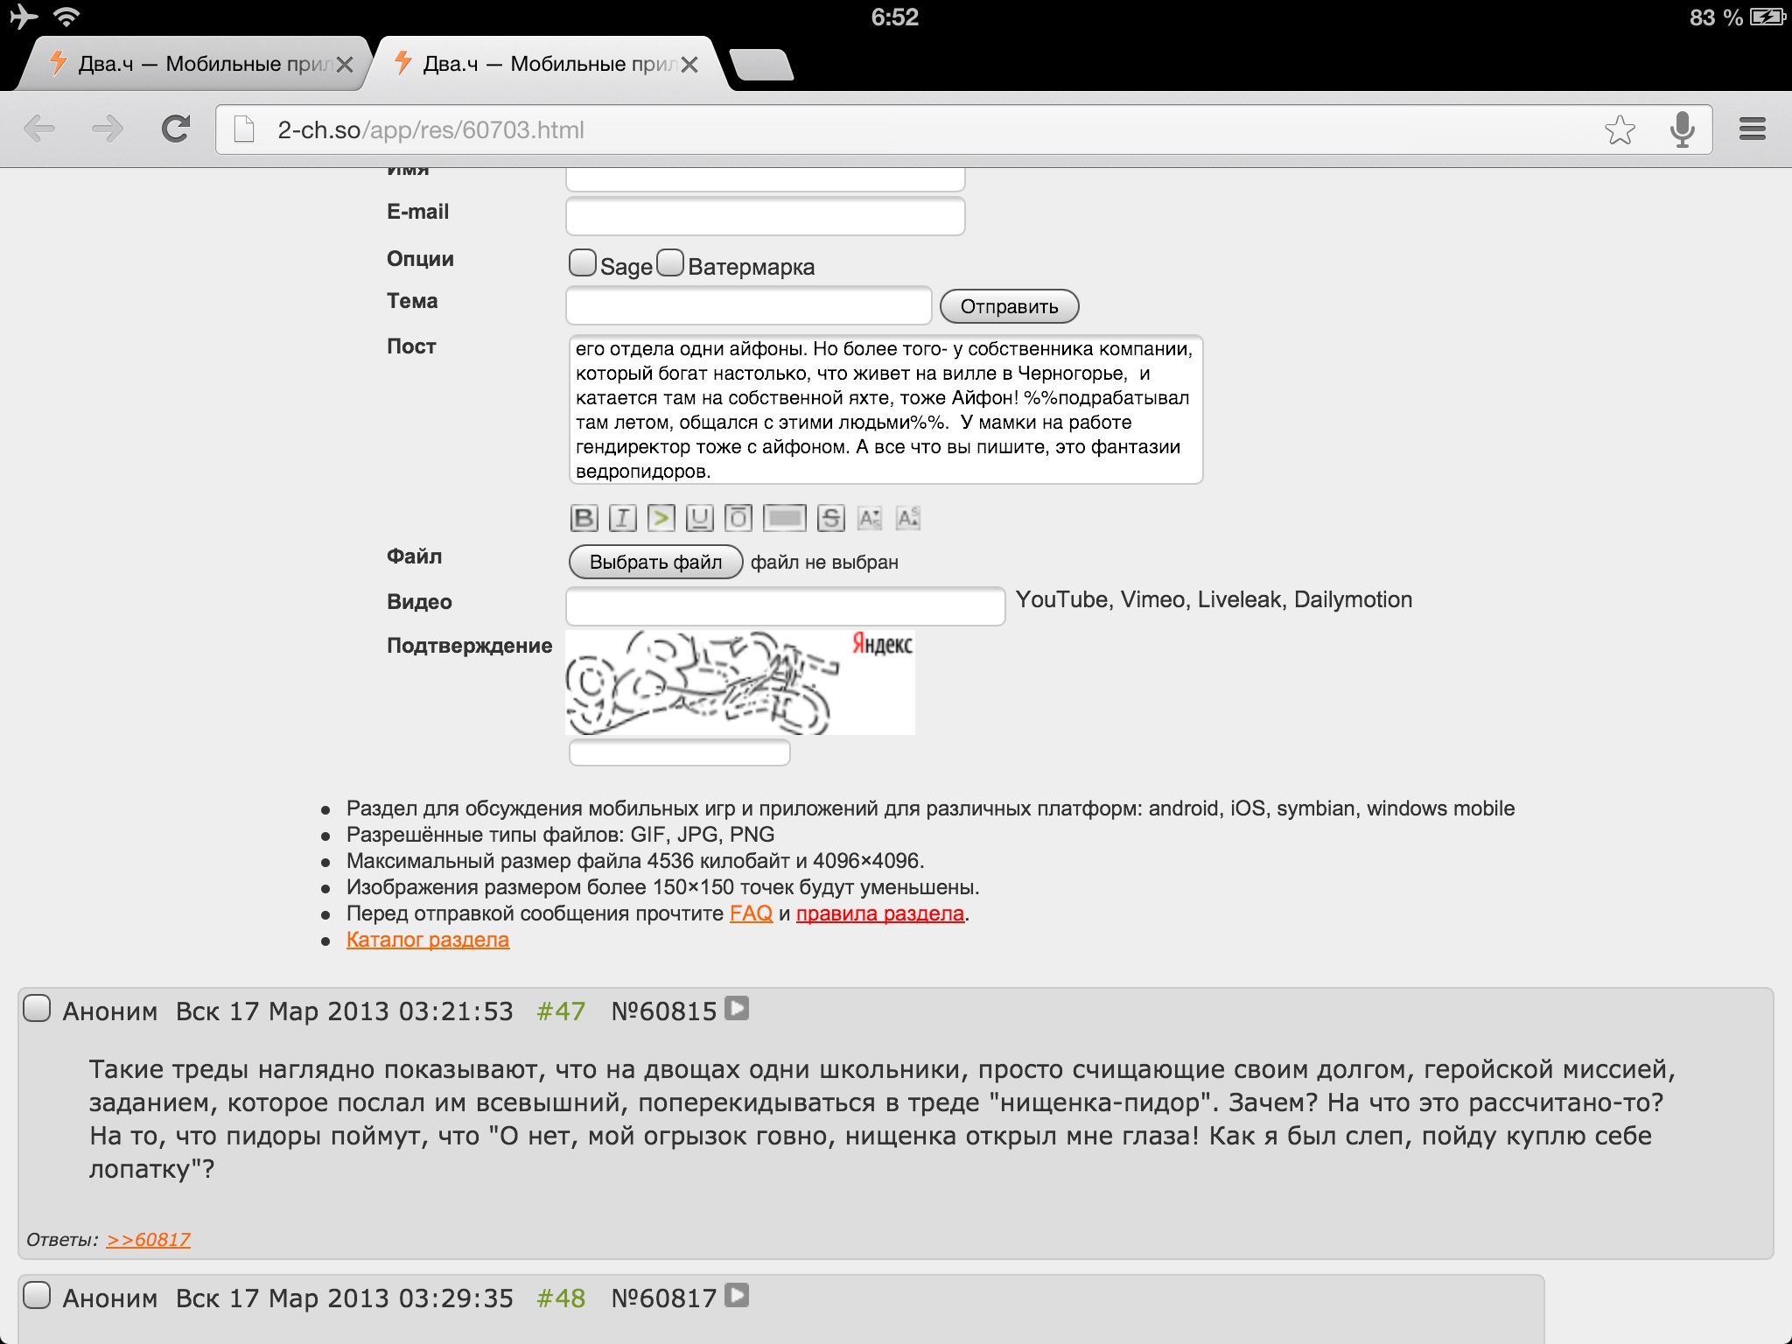Apply overline formatting button
Viewport: 1792px width, 1344px height.
(x=738, y=518)
